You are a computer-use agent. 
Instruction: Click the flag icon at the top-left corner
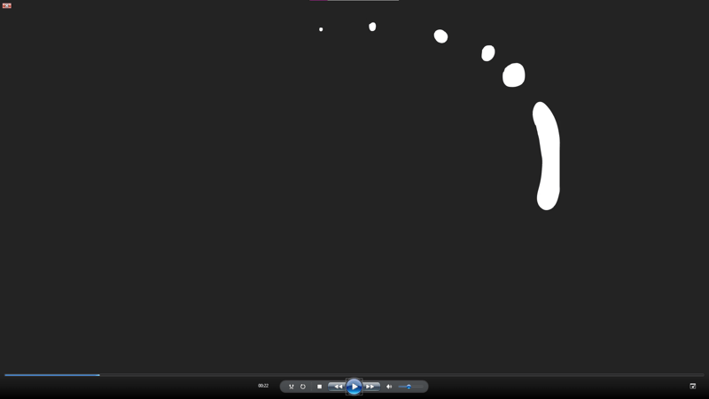[7, 5]
